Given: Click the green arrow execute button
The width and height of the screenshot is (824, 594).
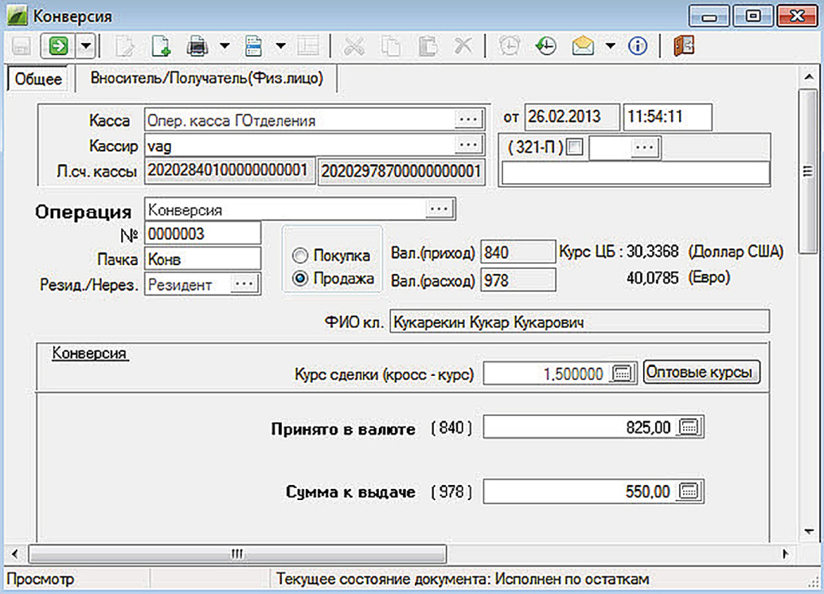Looking at the screenshot, I should pyautogui.click(x=58, y=46).
